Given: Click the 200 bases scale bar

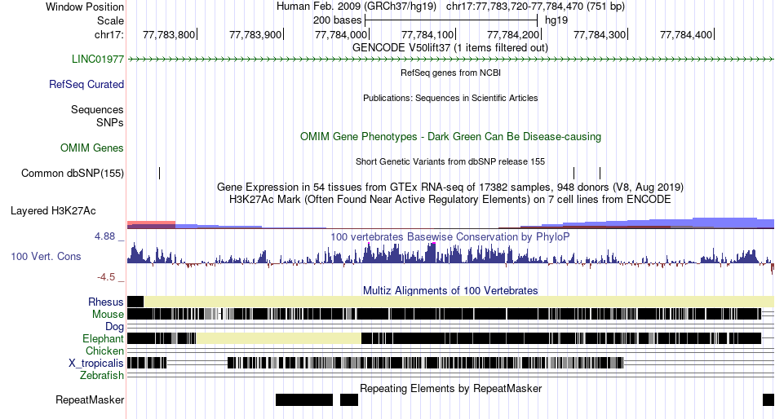Looking at the screenshot, I should tap(451, 20).
